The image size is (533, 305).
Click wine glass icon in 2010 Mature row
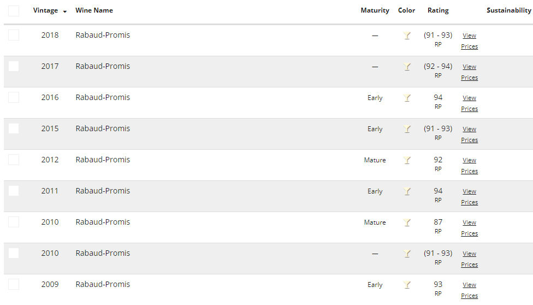pyautogui.click(x=407, y=222)
